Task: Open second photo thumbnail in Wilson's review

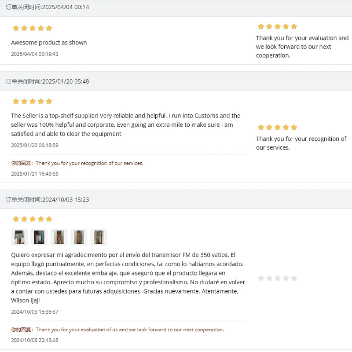Action: point(39,237)
